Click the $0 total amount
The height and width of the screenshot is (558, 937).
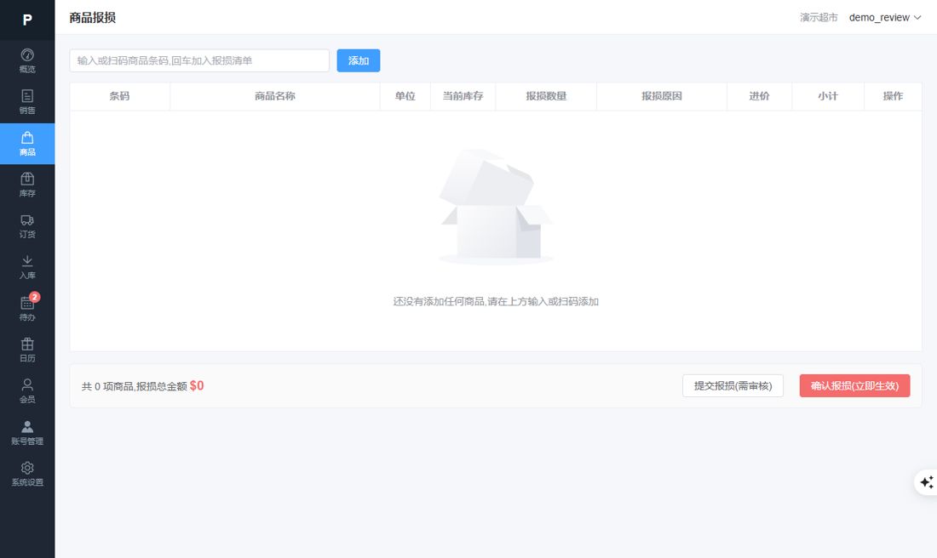(x=197, y=386)
